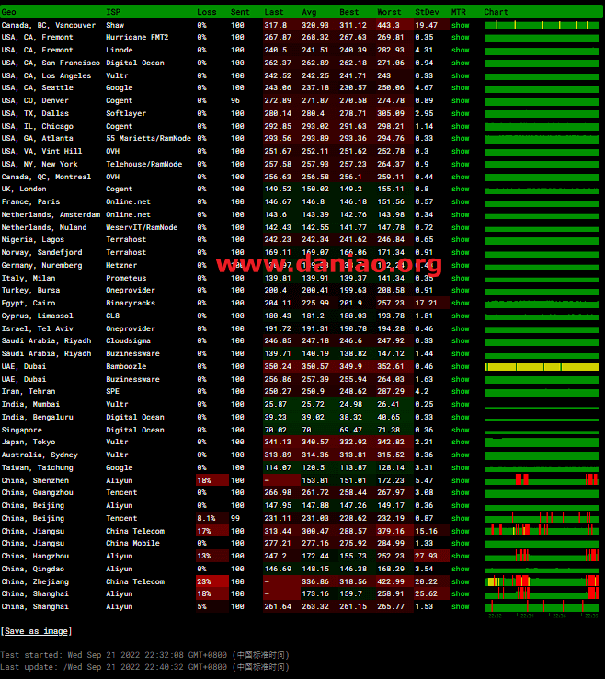Show MTR for Tokyo Vultr row
The image size is (605, 679).
point(460,443)
